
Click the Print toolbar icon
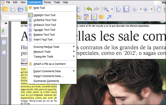[21, 9]
